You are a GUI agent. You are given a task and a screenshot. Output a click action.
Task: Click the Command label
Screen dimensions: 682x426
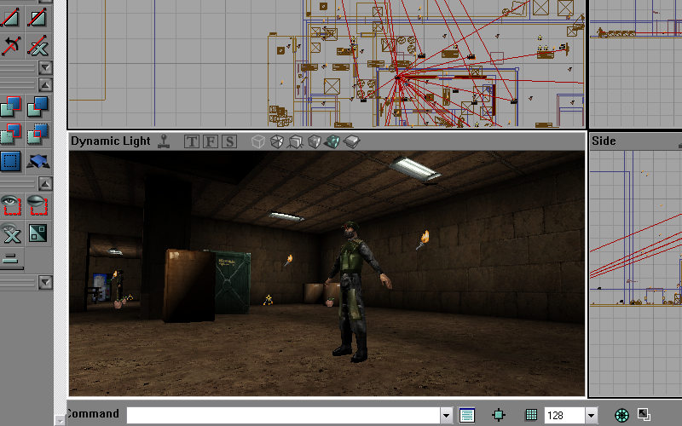pyautogui.click(x=93, y=414)
